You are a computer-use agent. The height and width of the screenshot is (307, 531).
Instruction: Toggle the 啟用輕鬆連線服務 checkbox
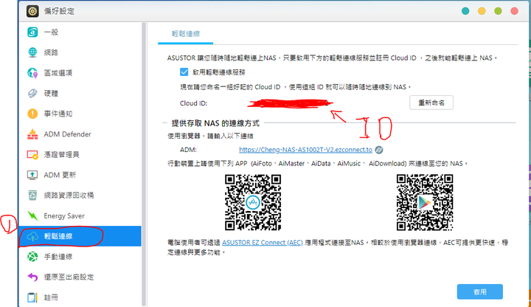coord(184,72)
